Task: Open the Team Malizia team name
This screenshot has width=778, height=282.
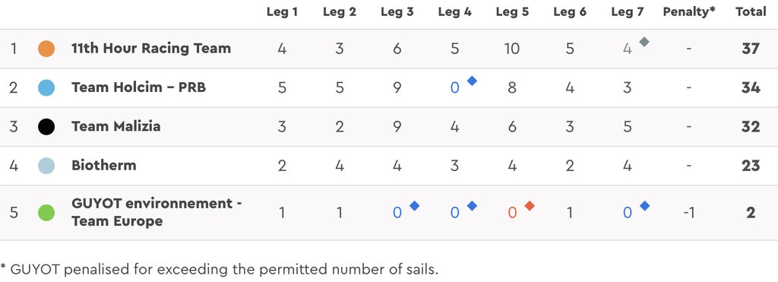Action: 116,126
